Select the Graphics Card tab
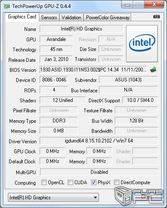Image resolution: width=167 pixels, height=208 pixels. click(x=22, y=17)
